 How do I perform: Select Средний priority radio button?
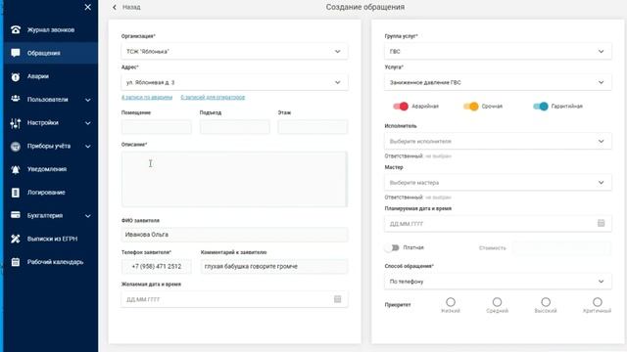497,302
